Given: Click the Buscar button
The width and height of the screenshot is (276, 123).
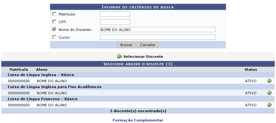Looking at the screenshot, I should pyautogui.click(x=126, y=45).
